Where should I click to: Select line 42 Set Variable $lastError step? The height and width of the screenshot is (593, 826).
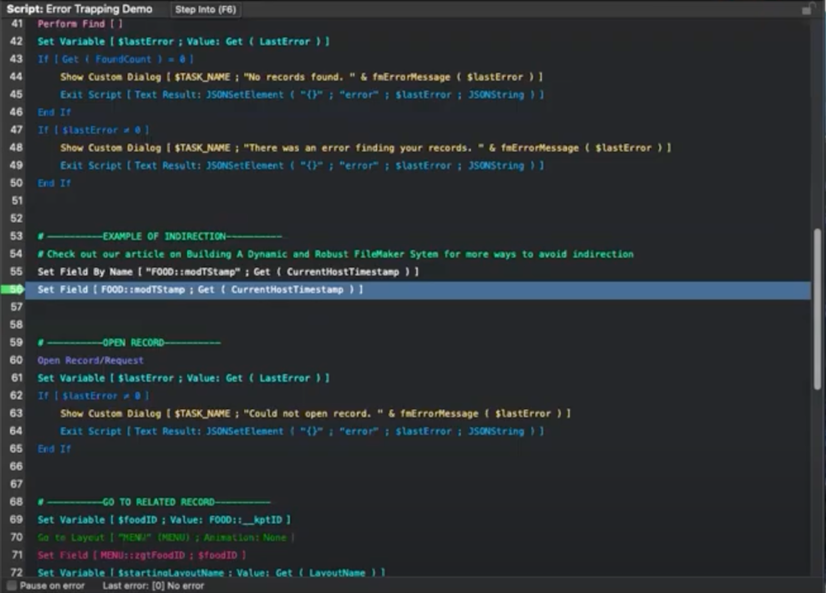pos(418,41)
